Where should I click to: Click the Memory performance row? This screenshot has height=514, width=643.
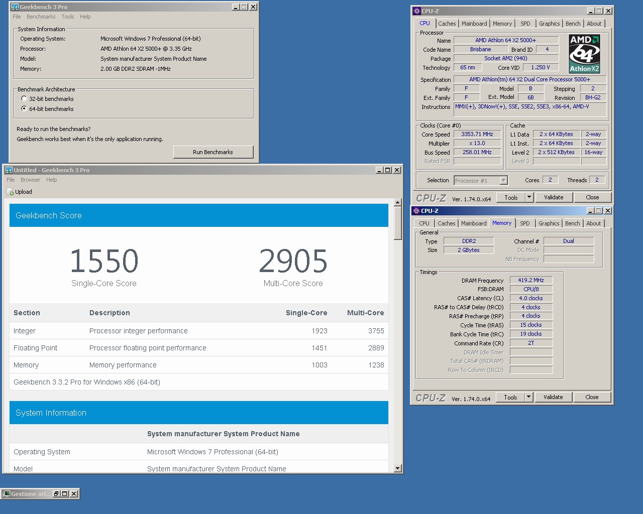tap(199, 365)
